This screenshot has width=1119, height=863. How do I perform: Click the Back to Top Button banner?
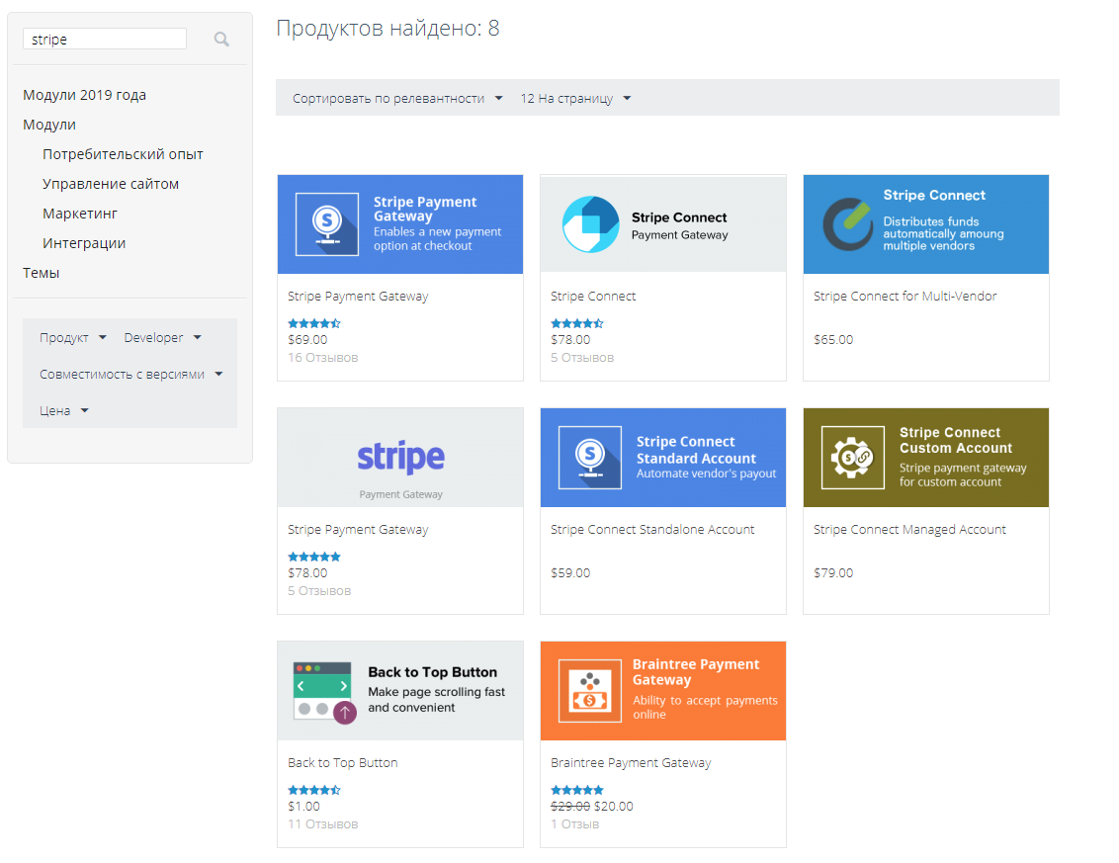tap(400, 691)
